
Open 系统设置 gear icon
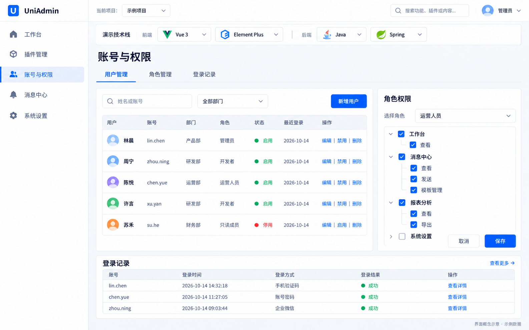pyautogui.click(x=13, y=115)
